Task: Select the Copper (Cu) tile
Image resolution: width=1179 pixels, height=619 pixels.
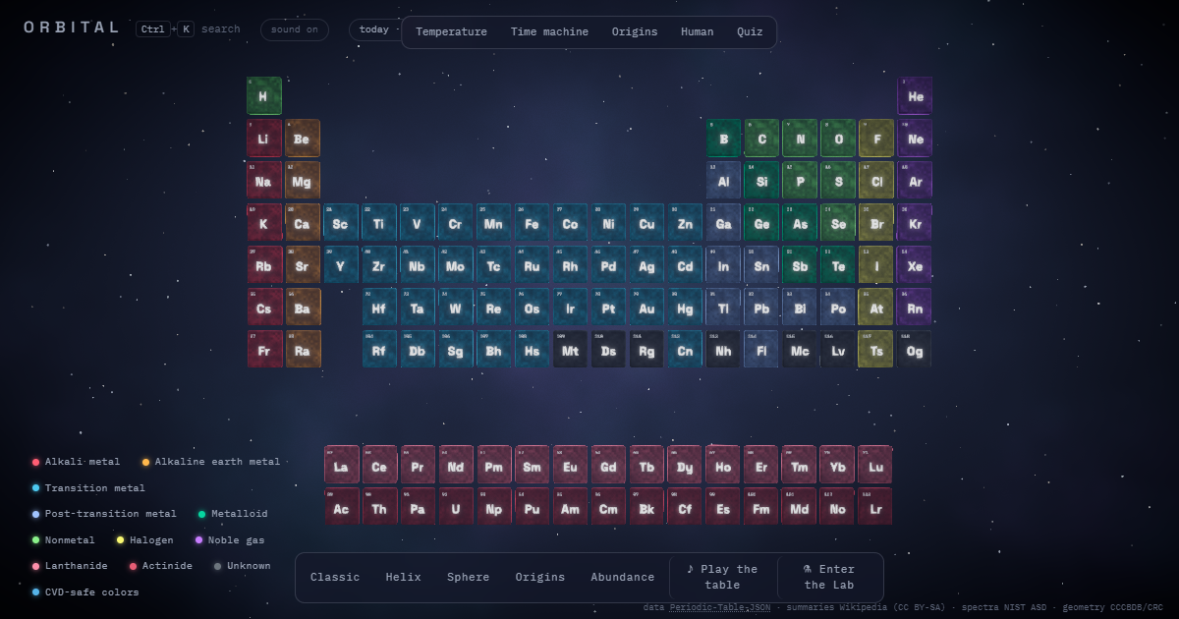Action: [x=647, y=222]
